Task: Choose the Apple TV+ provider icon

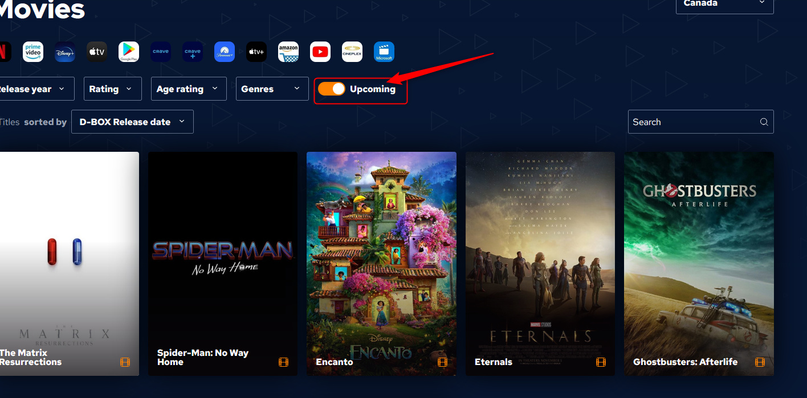Action: click(256, 52)
